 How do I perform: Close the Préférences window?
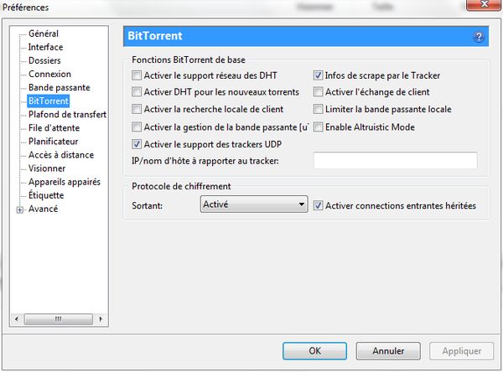[484, 4]
